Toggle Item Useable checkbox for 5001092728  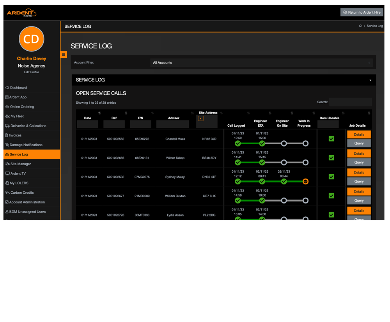pos(331,215)
